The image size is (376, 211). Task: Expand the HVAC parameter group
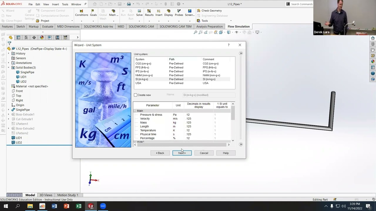pos(135,142)
